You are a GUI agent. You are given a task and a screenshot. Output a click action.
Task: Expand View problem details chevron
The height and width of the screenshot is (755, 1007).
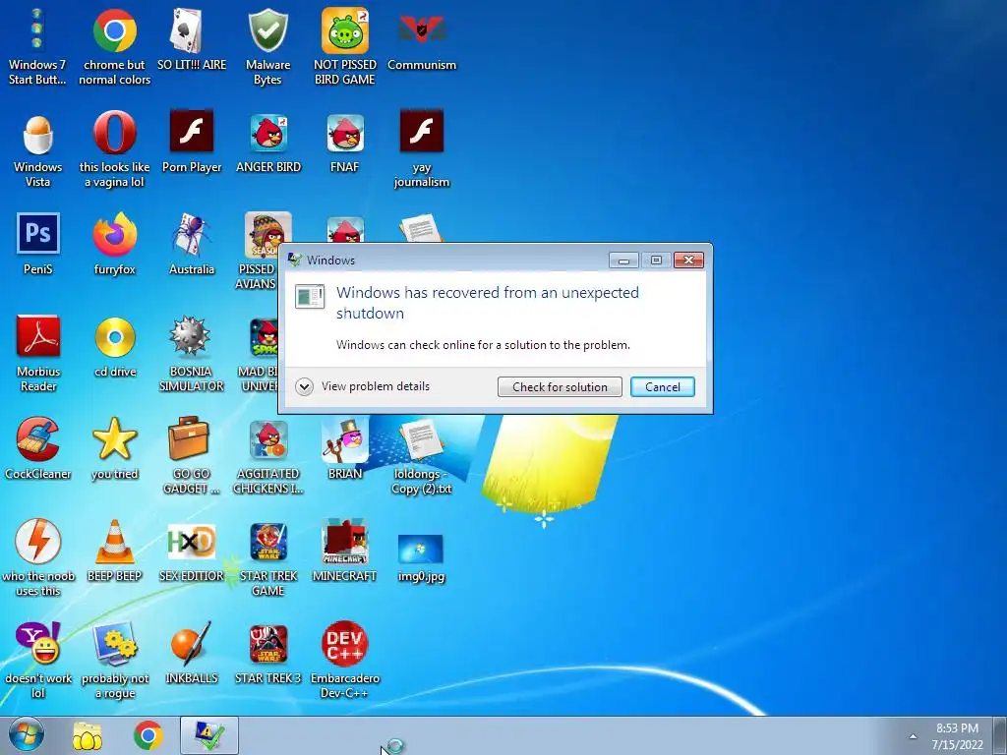point(304,386)
